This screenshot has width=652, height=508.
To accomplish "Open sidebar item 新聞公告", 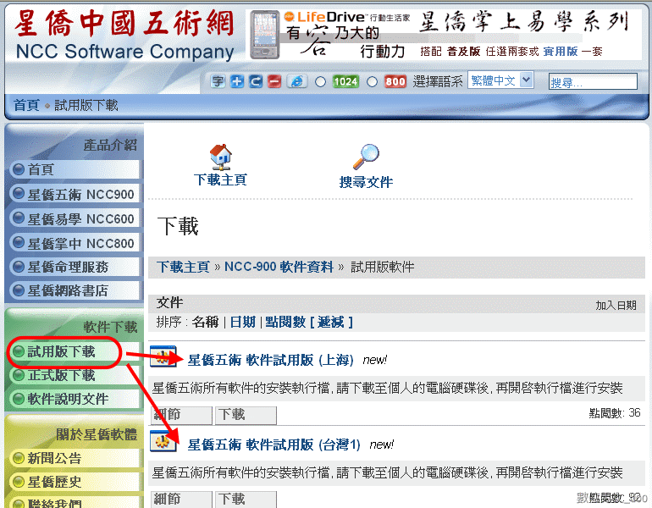I will [75, 459].
